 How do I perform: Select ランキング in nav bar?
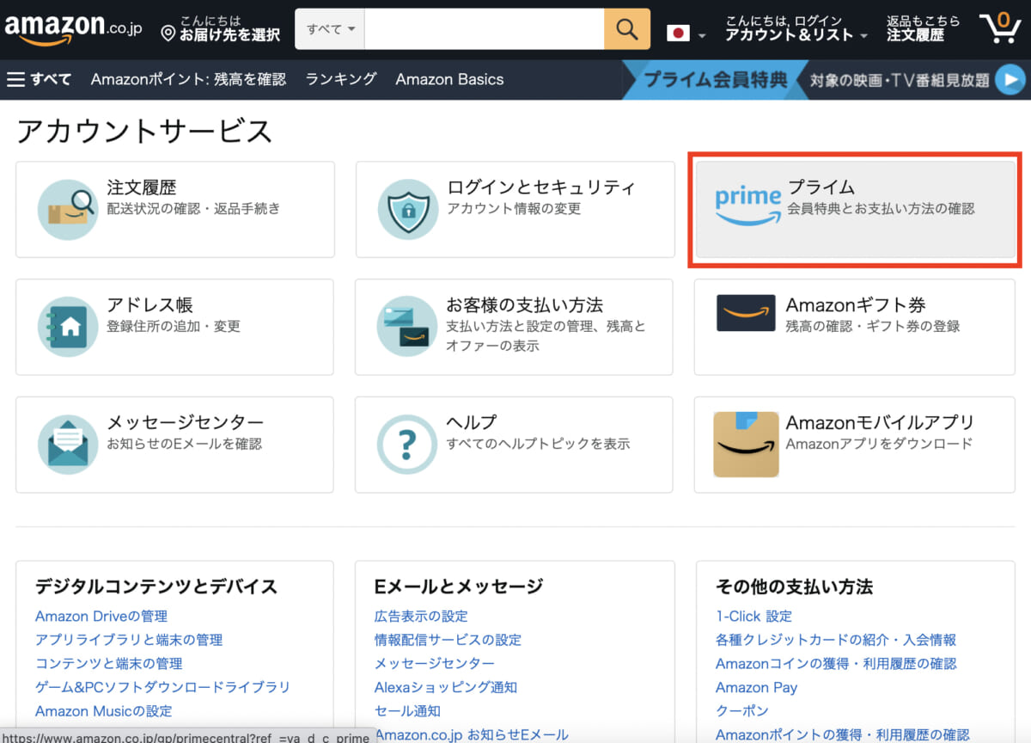click(x=341, y=79)
